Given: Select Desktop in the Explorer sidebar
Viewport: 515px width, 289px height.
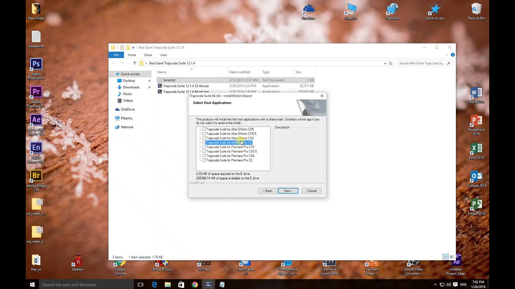Looking at the screenshot, I should click(129, 81).
